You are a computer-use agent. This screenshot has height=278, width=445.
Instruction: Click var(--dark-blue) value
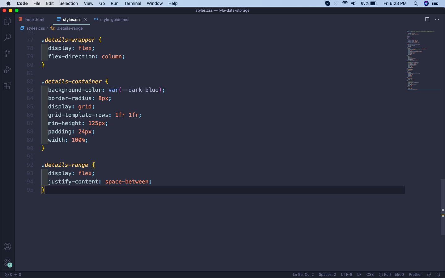[x=135, y=90]
